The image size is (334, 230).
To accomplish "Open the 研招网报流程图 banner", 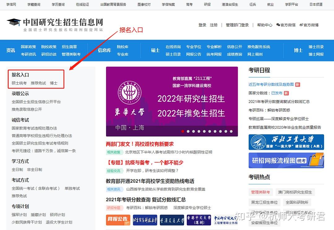I will pos(286,160).
